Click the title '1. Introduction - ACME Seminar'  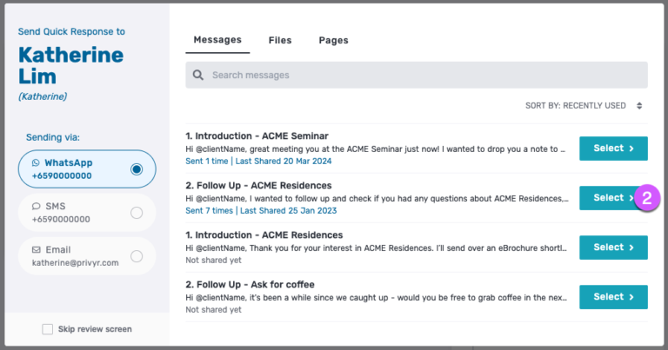click(x=257, y=136)
